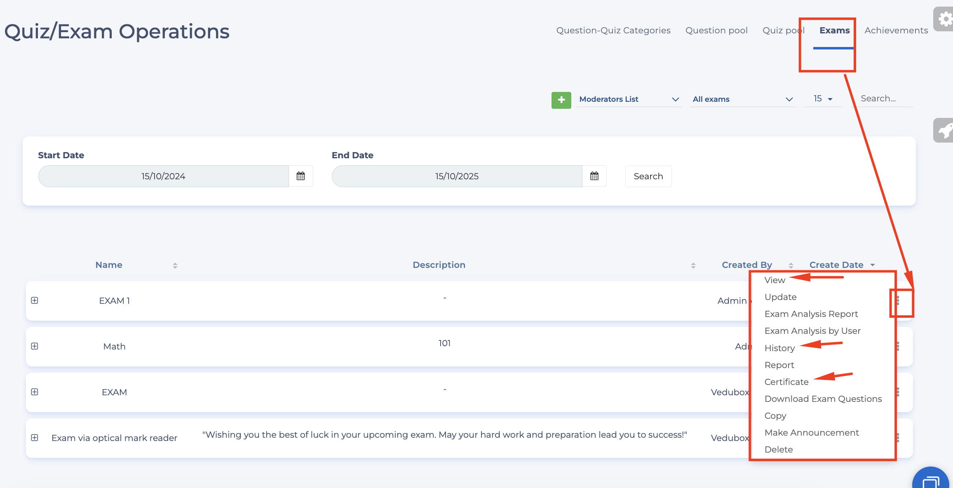Expand the Math row details
953x488 pixels.
tap(35, 346)
